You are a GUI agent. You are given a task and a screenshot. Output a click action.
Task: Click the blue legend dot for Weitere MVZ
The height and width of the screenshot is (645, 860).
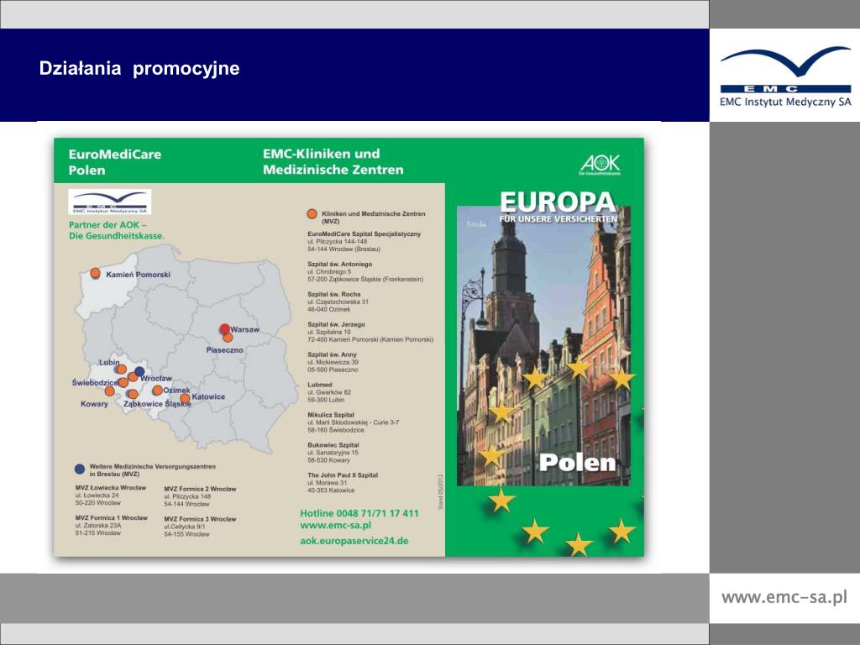[80, 469]
